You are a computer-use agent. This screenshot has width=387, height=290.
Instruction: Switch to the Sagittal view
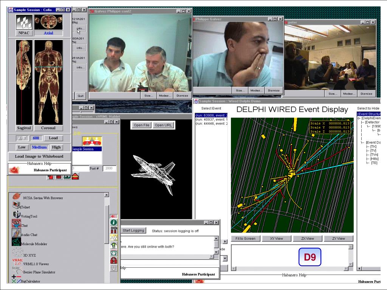pos(24,128)
